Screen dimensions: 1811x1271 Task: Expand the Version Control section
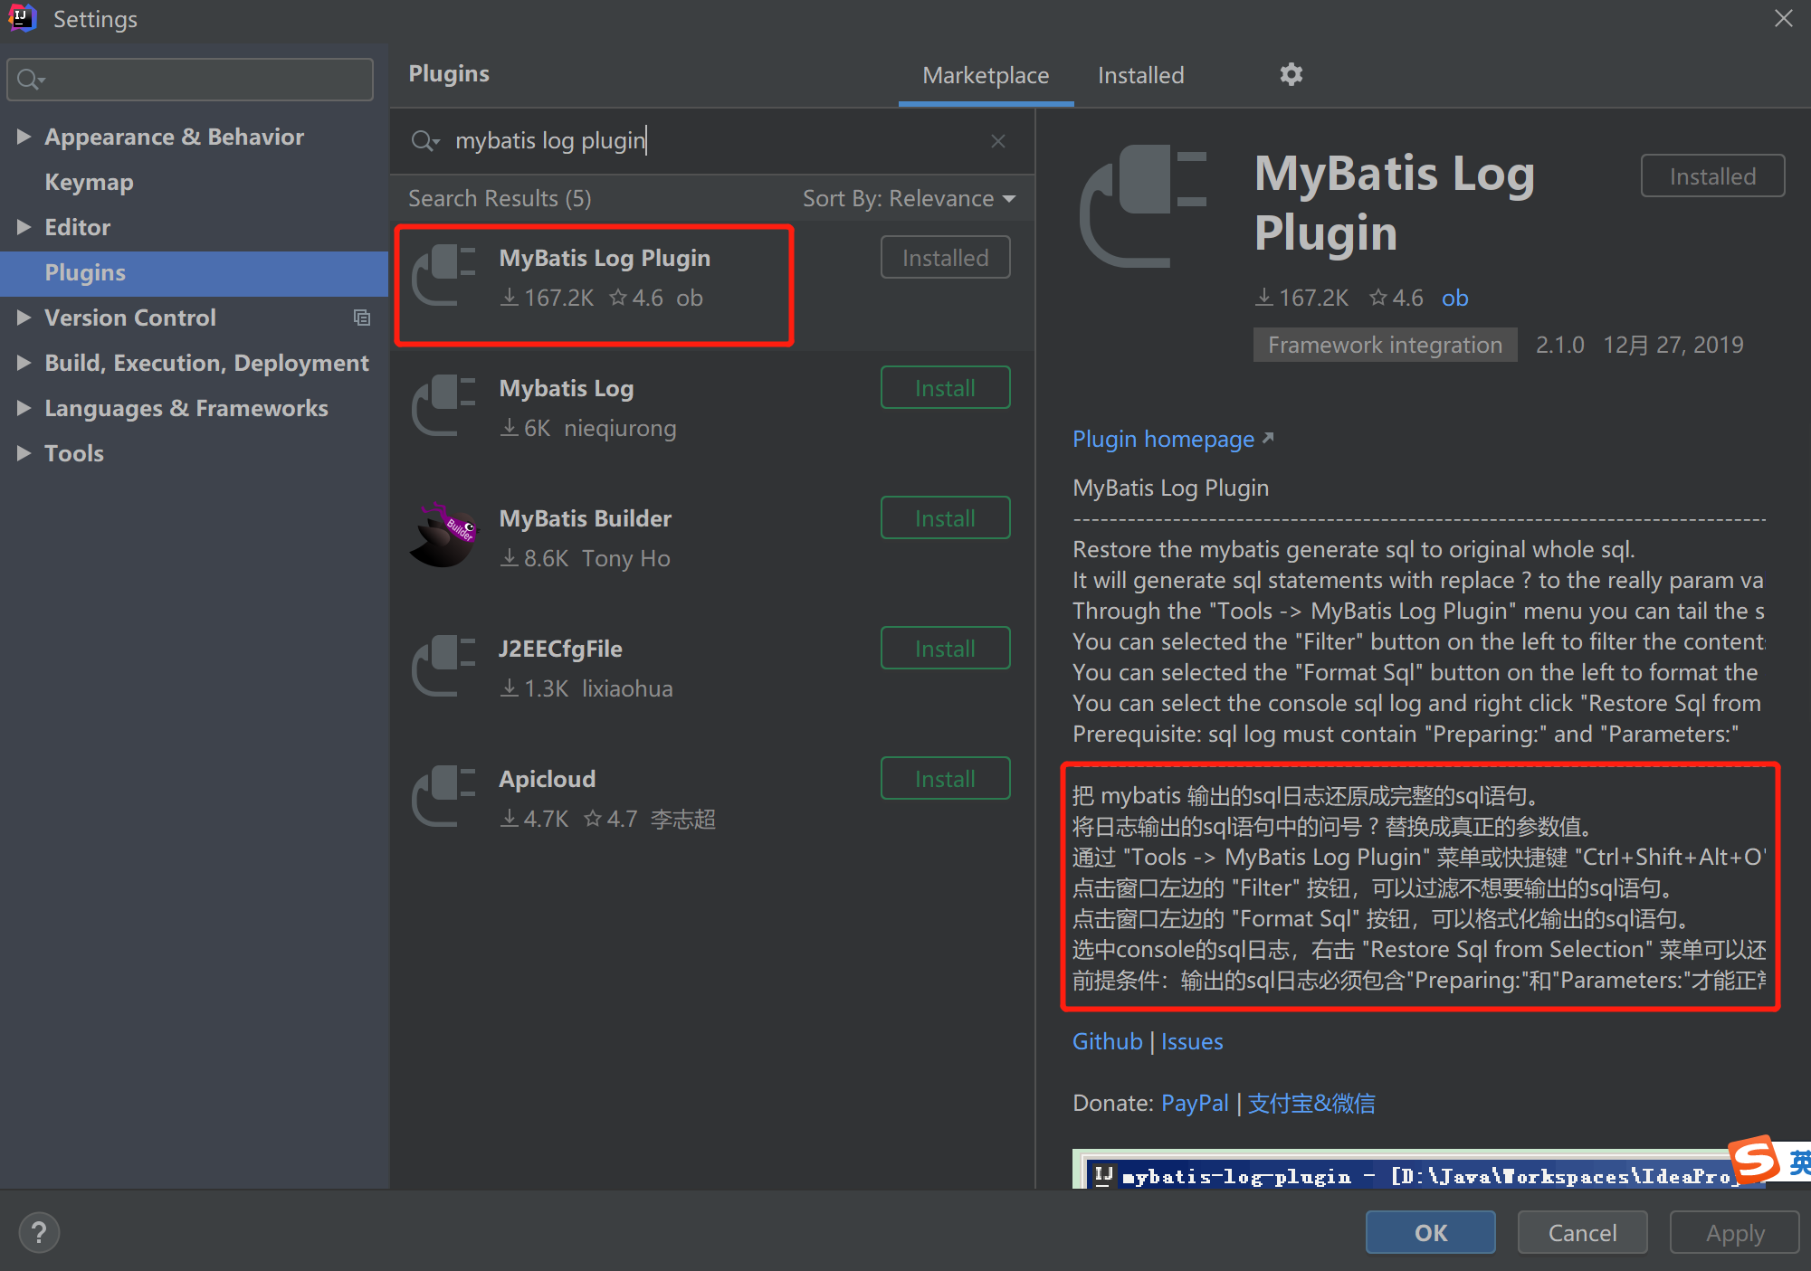[x=24, y=318]
